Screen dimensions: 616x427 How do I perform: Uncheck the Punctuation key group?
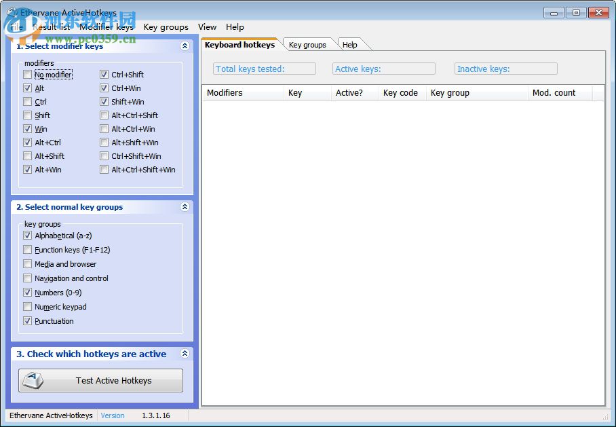28,321
